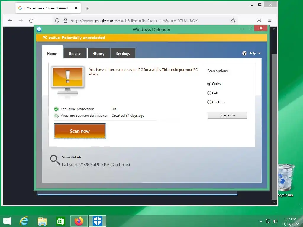Click the Windows Defender shield title icon

pyautogui.click(x=39, y=29)
